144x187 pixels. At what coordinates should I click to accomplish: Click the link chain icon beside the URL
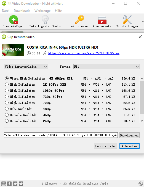pyautogui.click(x=45, y=53)
